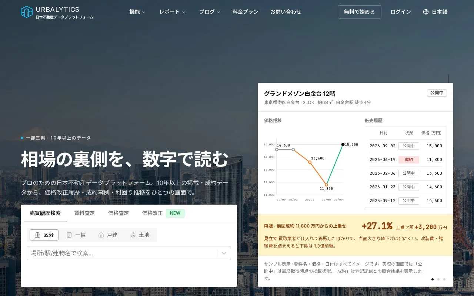Viewport: 474px width, 296px height.
Task: Click the ログイン link
Action: coord(401,12)
